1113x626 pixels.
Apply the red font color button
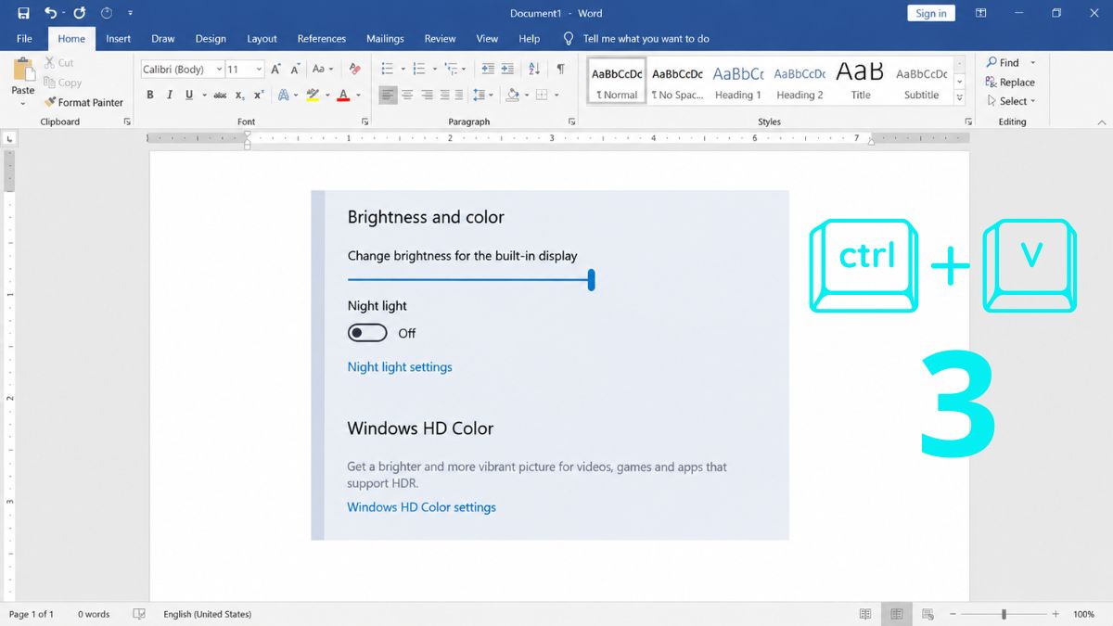[344, 95]
